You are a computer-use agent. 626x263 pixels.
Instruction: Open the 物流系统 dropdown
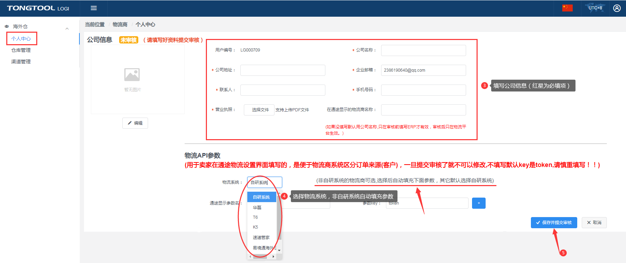pyautogui.click(x=265, y=182)
